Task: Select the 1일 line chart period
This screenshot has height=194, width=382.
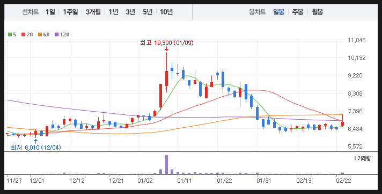Action: 50,12
